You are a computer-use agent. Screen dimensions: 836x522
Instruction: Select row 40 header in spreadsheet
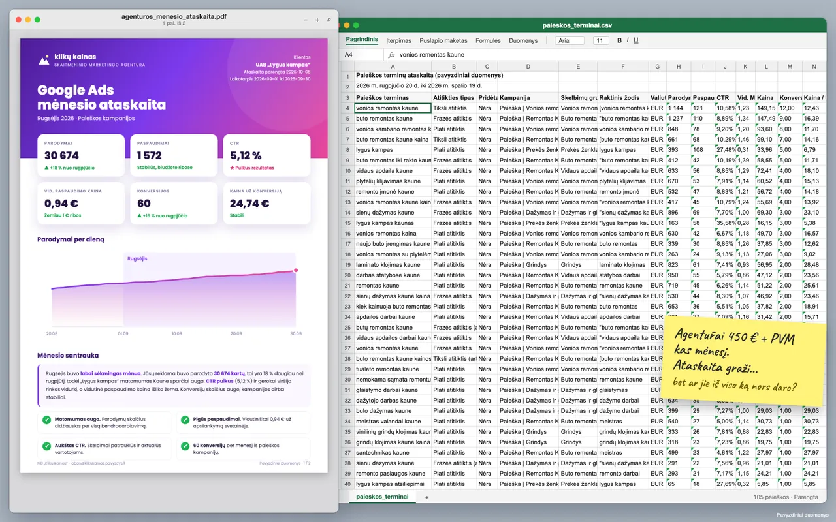coord(347,484)
